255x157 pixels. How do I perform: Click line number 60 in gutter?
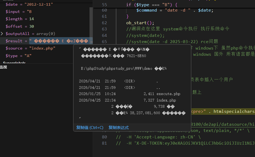(x=104, y=10)
